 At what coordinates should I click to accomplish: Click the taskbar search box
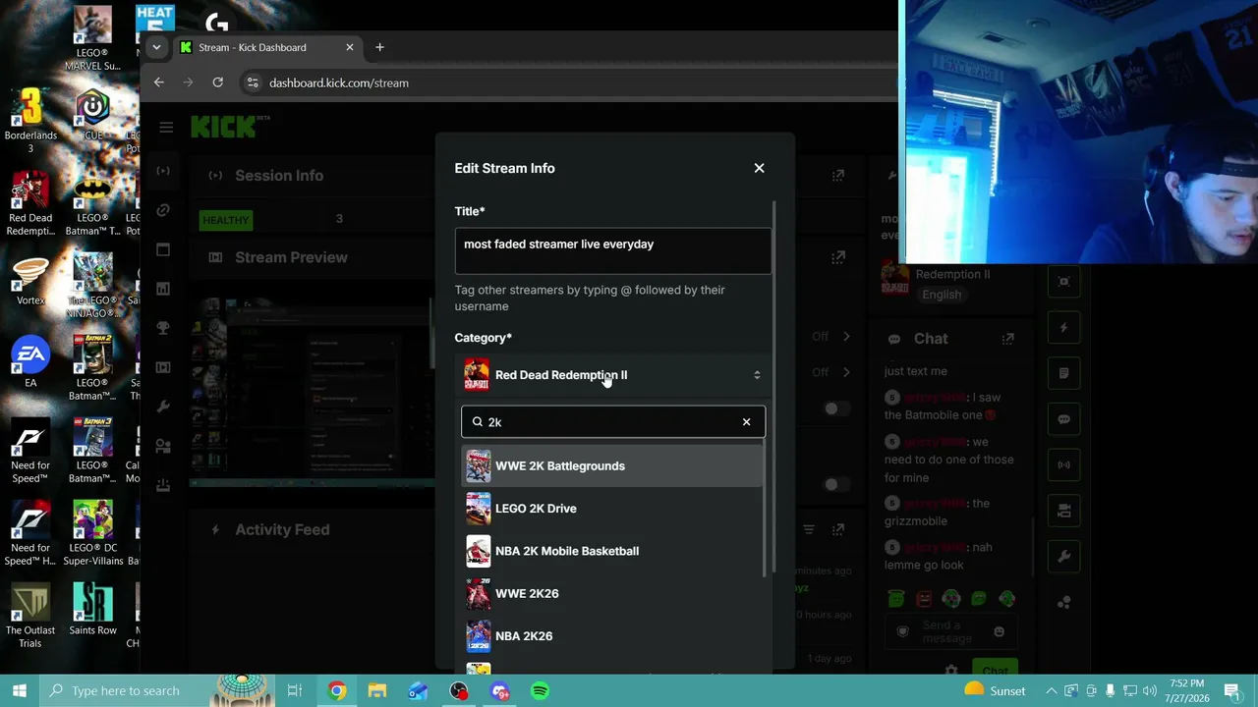157,690
